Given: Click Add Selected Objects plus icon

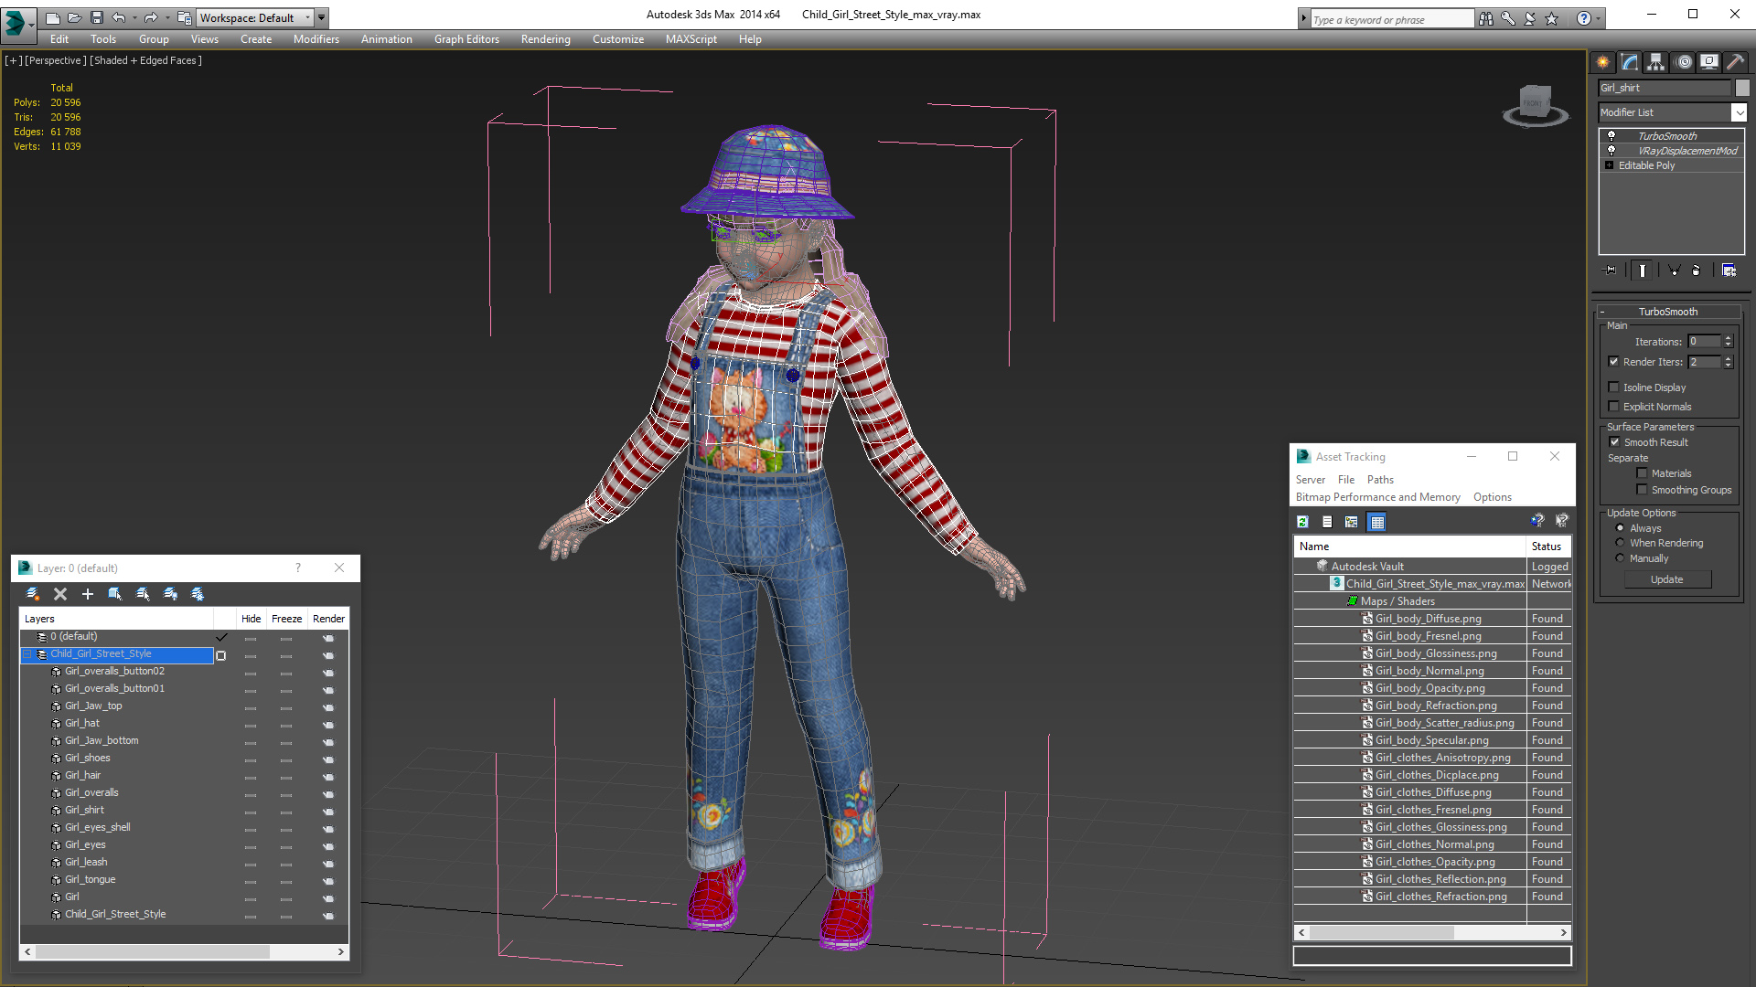Looking at the screenshot, I should 88,594.
